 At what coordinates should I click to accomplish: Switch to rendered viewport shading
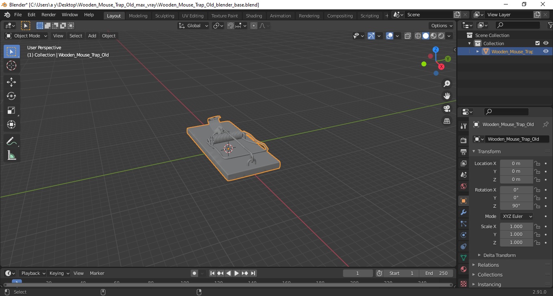[x=441, y=36]
